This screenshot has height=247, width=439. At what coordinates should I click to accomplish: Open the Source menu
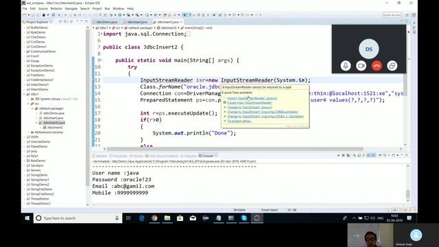click(x=43, y=9)
